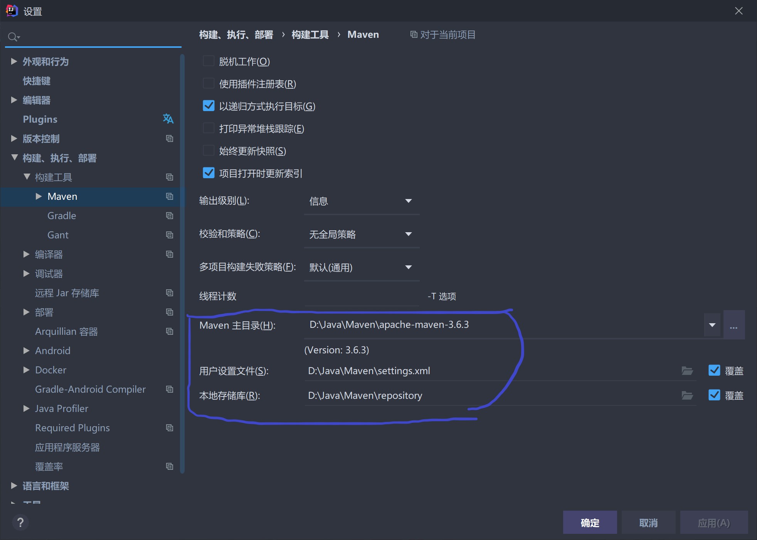
Task: Click project-level icon beside 远程 Jar 存储库
Action: pos(170,293)
